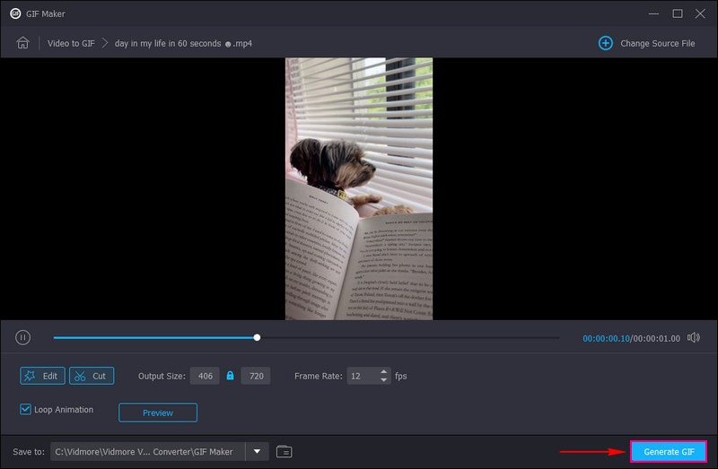Decrease the frame rate with down arrow
The height and width of the screenshot is (469, 718).
(385, 380)
